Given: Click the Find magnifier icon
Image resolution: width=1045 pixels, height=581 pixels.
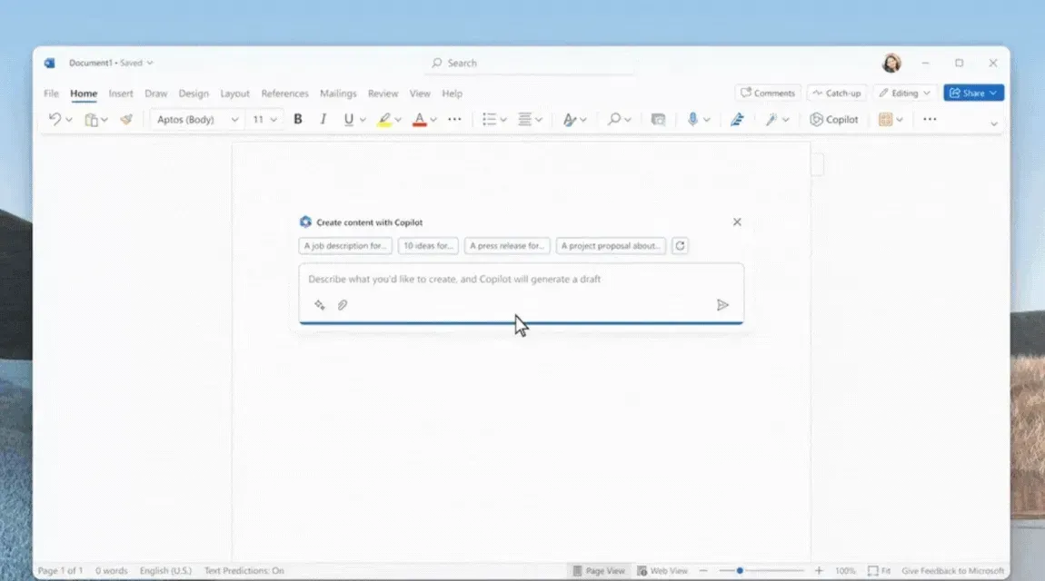Looking at the screenshot, I should pos(613,119).
